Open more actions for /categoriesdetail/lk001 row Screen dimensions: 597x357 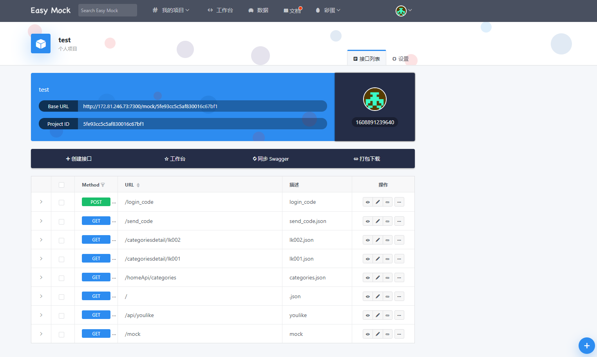click(399, 259)
